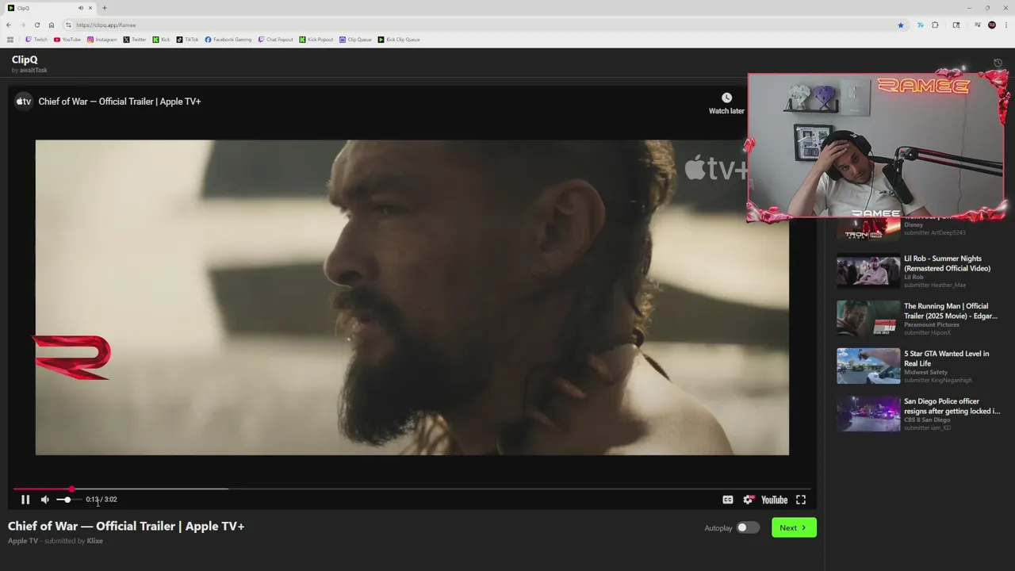The height and width of the screenshot is (571, 1015).
Task: Open the Kick Clip Queue bookmark
Action: 399,40
